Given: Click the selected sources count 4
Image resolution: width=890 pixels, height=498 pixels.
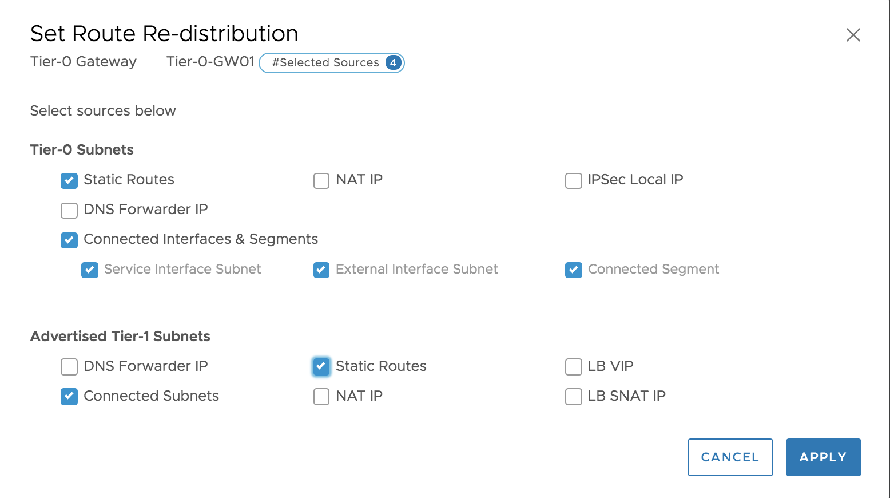Looking at the screenshot, I should pyautogui.click(x=393, y=63).
